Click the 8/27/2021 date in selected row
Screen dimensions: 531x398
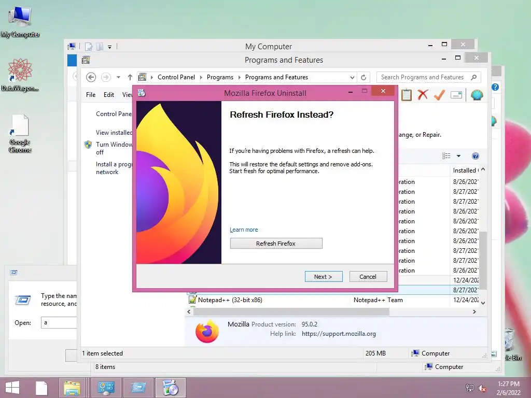pyautogui.click(x=466, y=290)
